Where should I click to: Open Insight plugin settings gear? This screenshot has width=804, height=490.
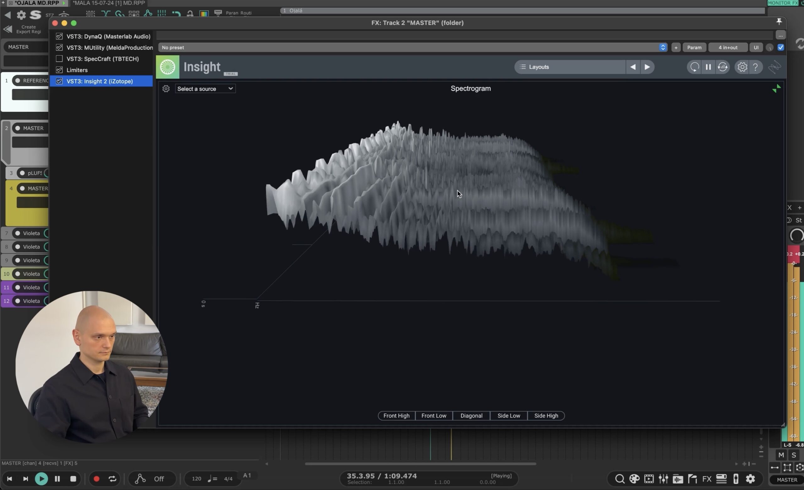click(x=742, y=67)
